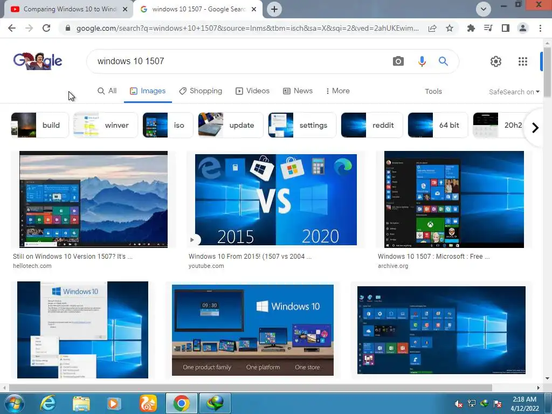The image size is (552, 414).
Task: Visit the youtube.com source link
Action: 206,266
